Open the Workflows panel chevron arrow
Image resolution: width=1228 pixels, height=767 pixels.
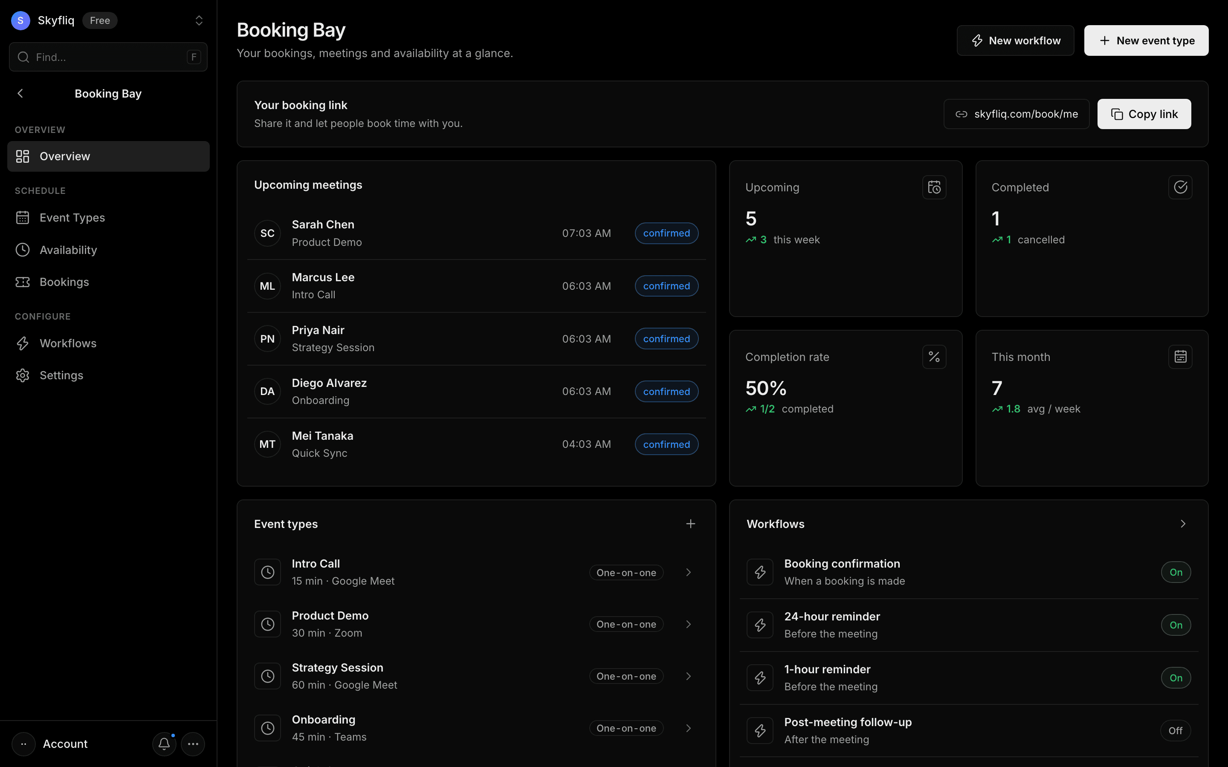(1182, 524)
